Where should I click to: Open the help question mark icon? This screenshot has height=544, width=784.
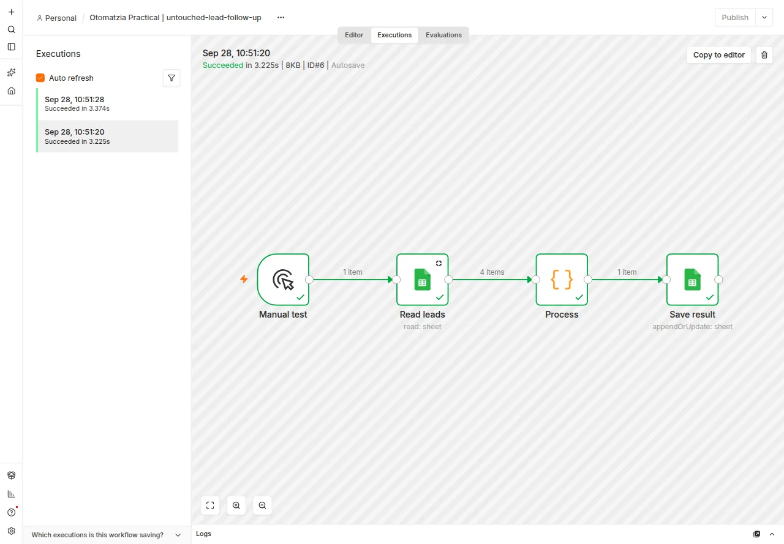[x=11, y=512]
